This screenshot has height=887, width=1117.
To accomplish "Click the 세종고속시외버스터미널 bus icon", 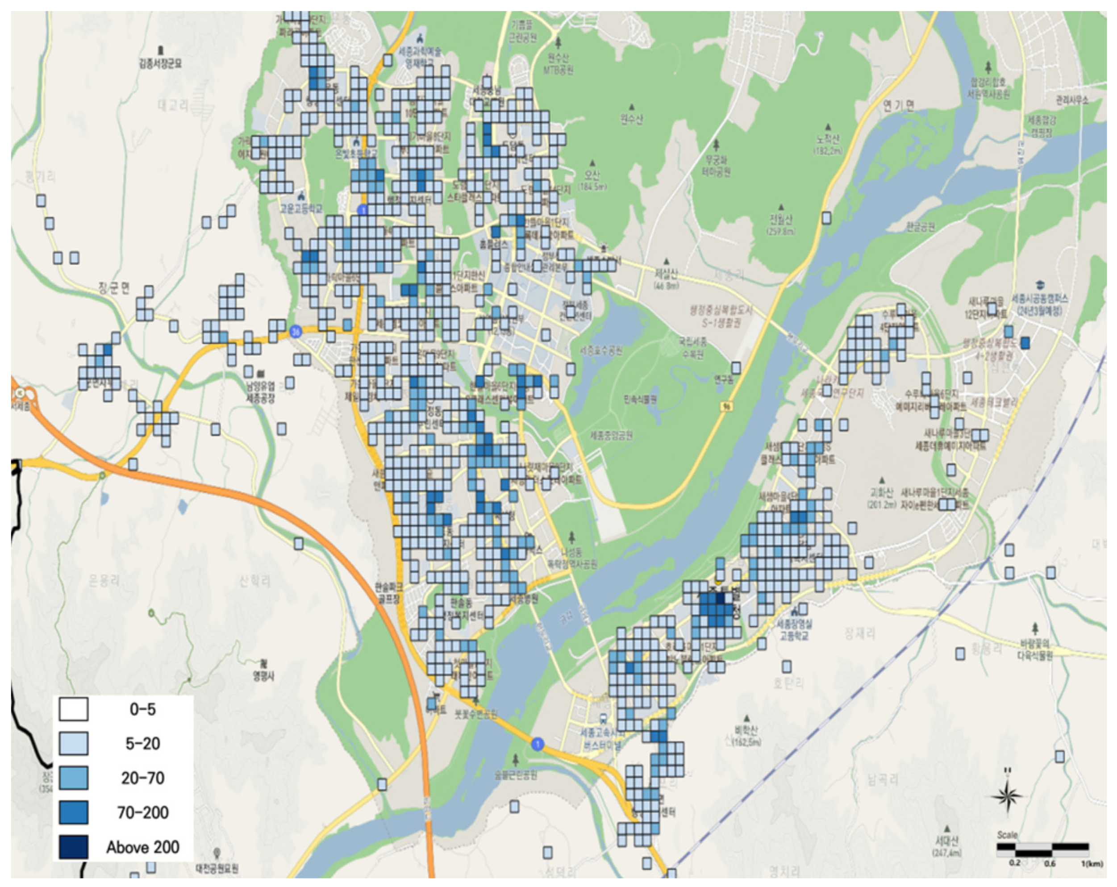I will click(x=603, y=719).
